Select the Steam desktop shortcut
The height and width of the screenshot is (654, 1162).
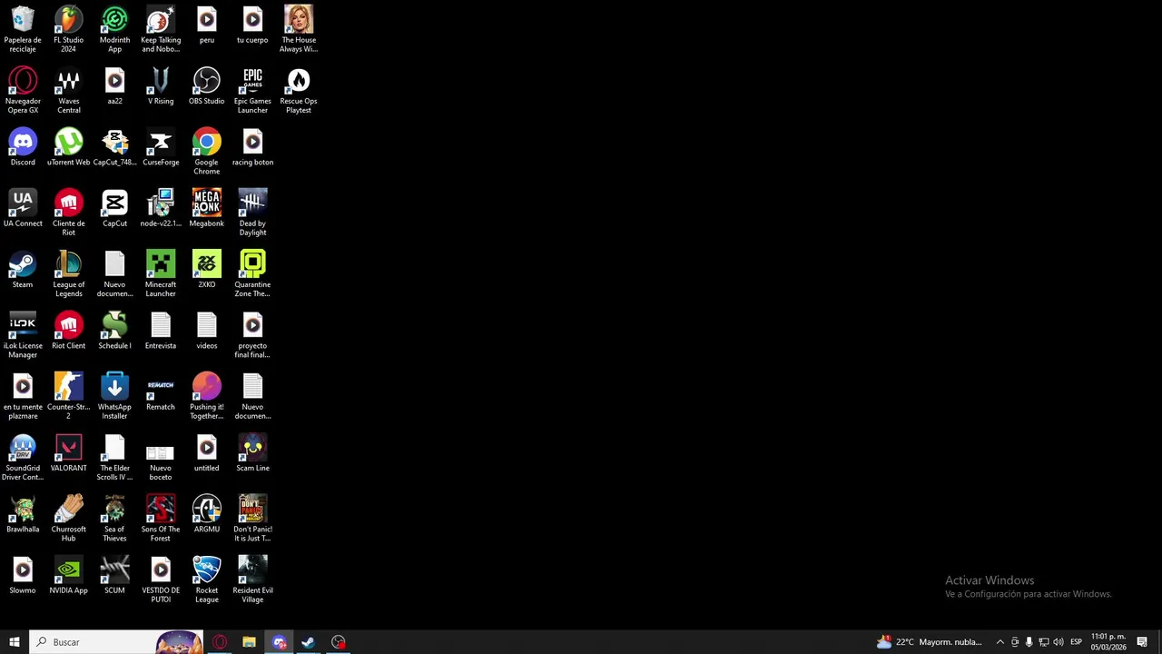pos(23,269)
